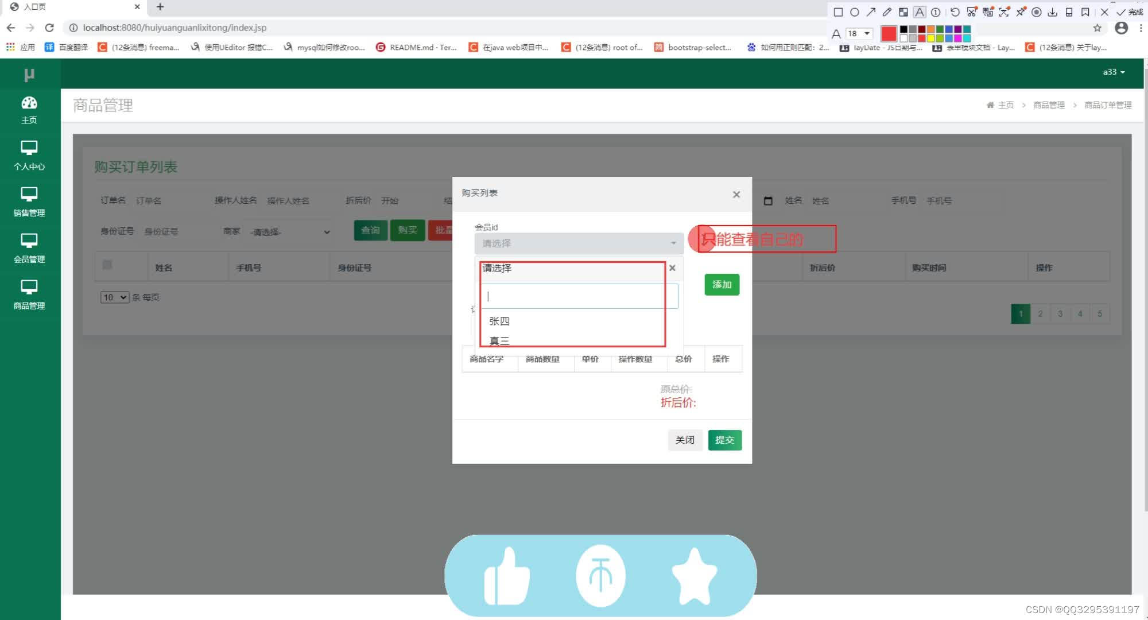Open 主页 in the sidebar
Image resolution: width=1148 pixels, height=620 pixels.
click(29, 110)
